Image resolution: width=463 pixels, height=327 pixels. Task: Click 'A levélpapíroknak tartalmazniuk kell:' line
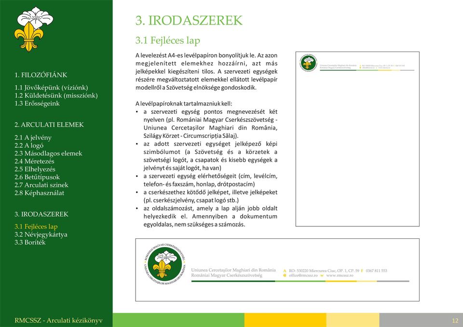point(184,104)
